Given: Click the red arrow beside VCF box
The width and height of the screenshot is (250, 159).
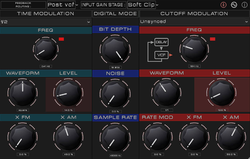Looking at the screenshot, I should [171, 55].
